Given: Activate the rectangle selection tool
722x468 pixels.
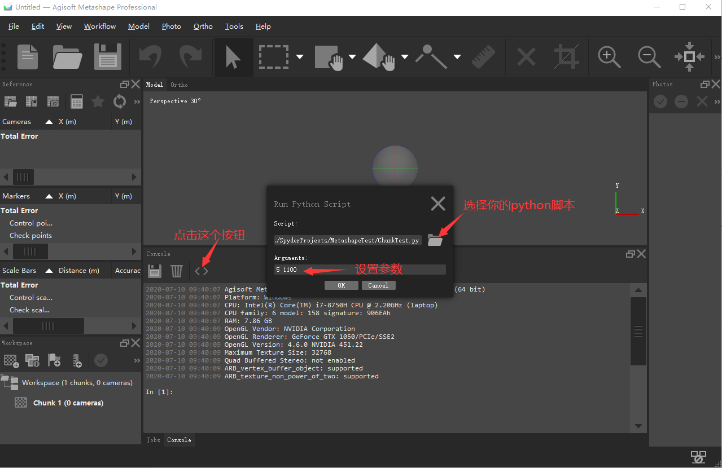Looking at the screenshot, I should (x=273, y=56).
